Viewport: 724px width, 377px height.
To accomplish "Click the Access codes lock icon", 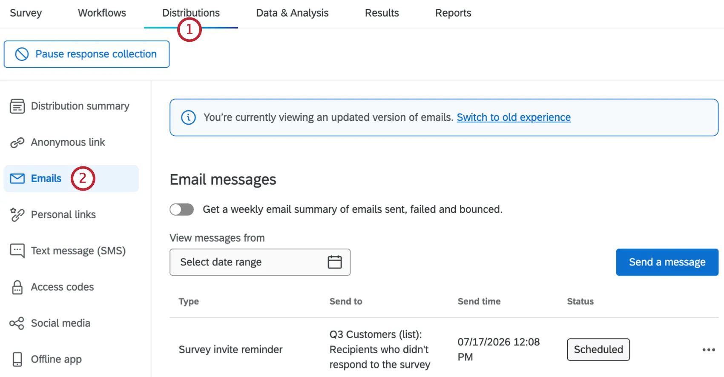I will [x=17, y=287].
